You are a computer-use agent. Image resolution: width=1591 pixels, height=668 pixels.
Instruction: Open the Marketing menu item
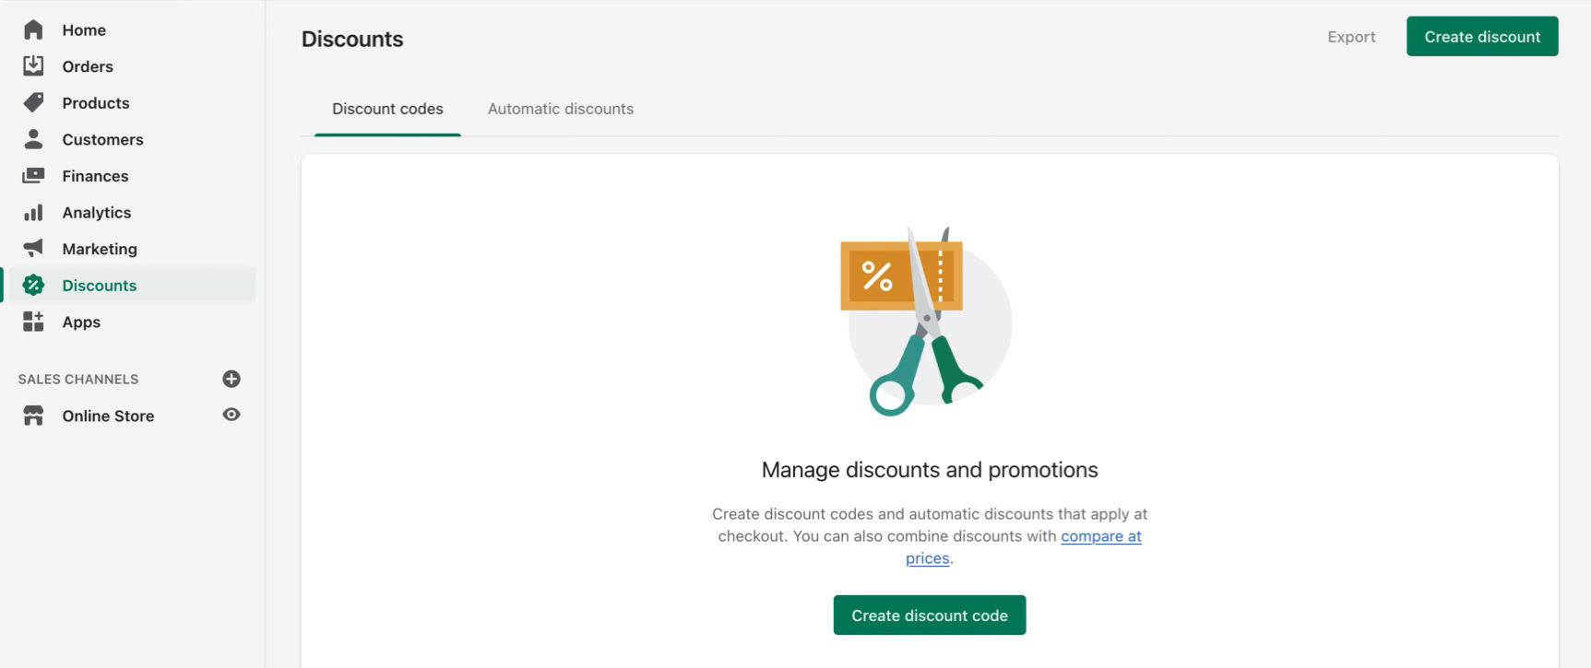pyautogui.click(x=100, y=249)
